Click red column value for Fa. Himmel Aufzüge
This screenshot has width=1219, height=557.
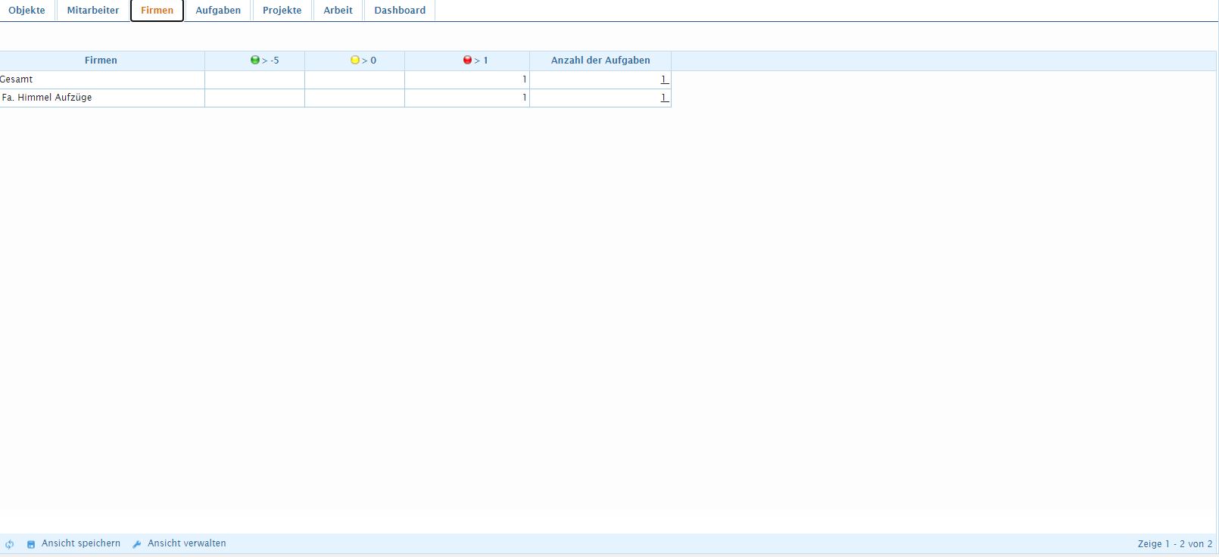pyautogui.click(x=524, y=98)
